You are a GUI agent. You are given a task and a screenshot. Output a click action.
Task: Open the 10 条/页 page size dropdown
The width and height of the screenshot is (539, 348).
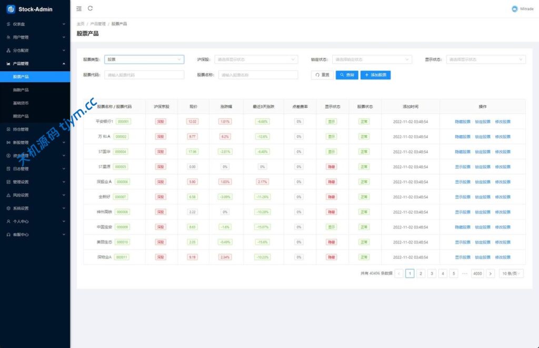511,274
